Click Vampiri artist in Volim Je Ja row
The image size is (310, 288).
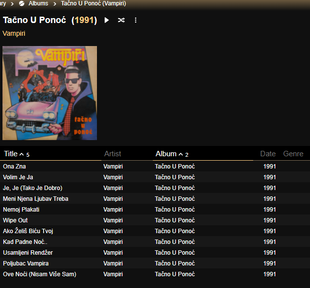pos(113,177)
